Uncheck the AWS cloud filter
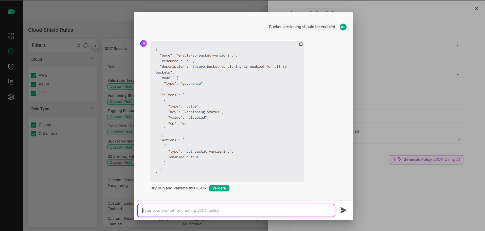 [34, 76]
